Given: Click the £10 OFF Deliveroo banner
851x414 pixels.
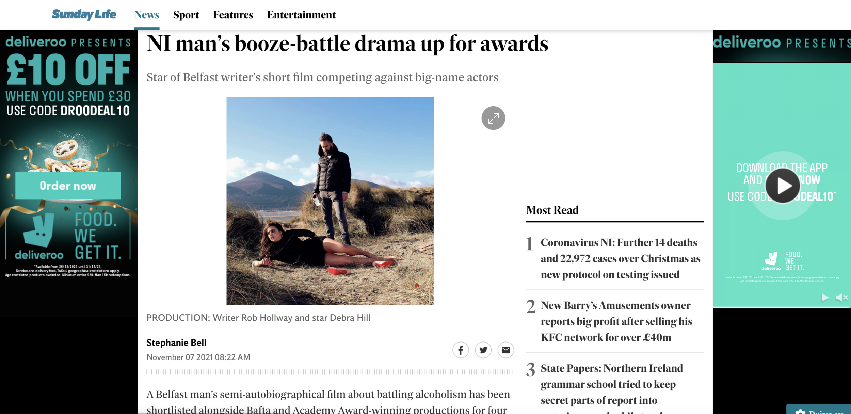Looking at the screenshot, I should (x=68, y=70).
